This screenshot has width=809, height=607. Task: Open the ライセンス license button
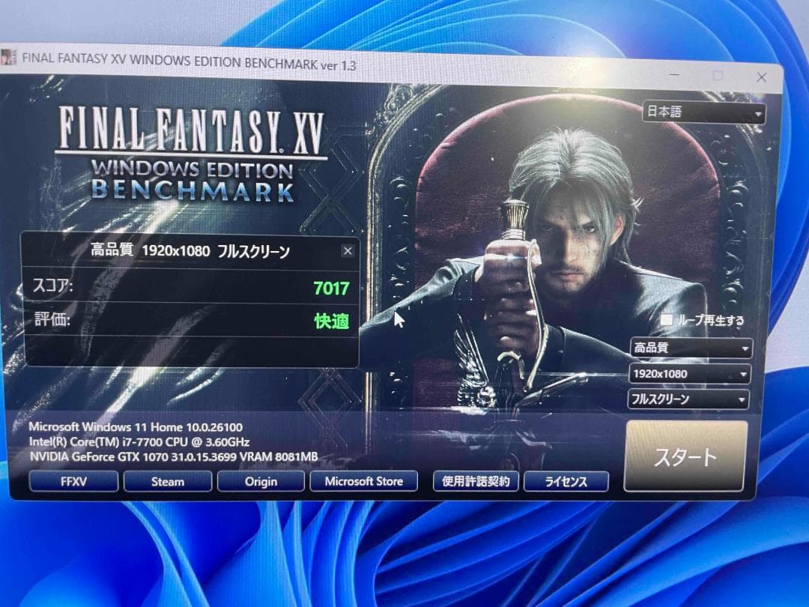tap(566, 481)
